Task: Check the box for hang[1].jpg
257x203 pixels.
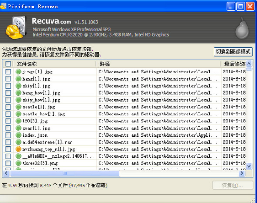Action: pos(8,79)
